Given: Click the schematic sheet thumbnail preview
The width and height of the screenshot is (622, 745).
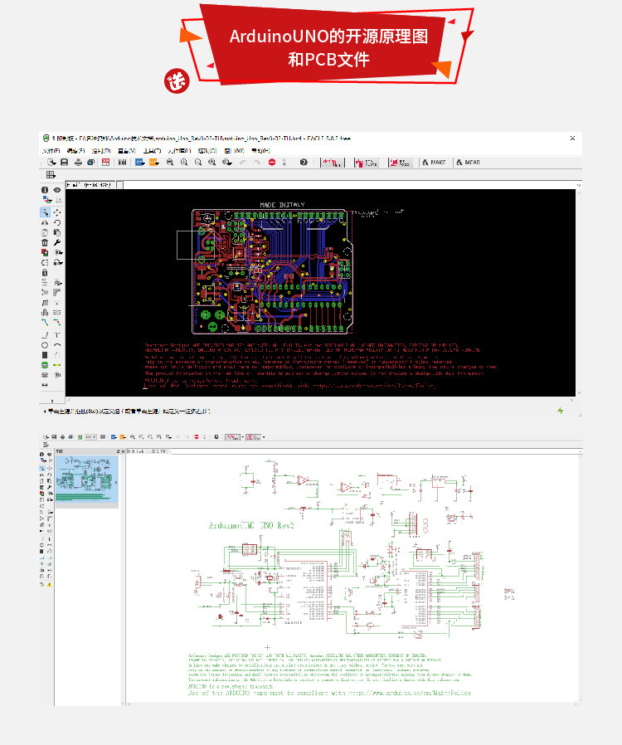Looking at the screenshot, I should coord(87,479).
